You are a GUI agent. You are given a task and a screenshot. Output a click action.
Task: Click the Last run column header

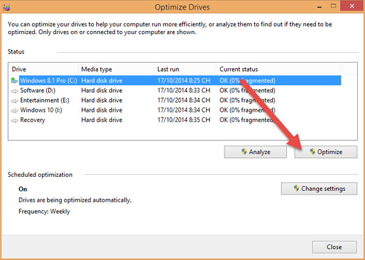click(185, 69)
